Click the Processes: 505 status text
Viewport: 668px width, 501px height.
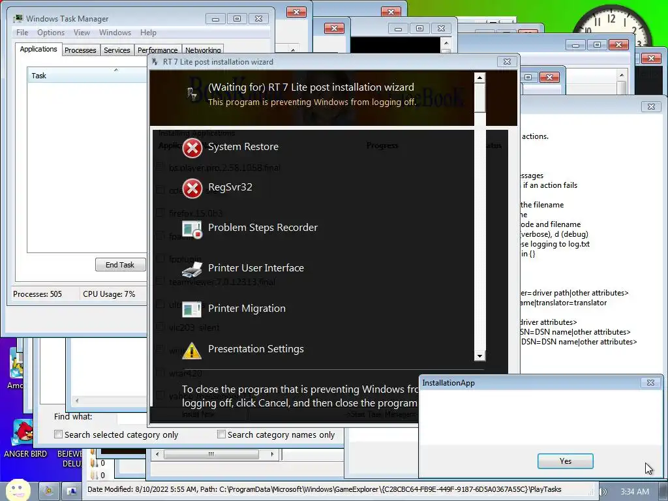click(x=37, y=294)
